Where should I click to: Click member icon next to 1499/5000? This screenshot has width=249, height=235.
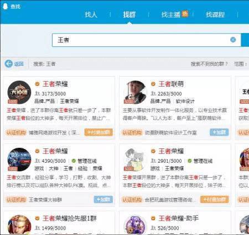click(38, 228)
